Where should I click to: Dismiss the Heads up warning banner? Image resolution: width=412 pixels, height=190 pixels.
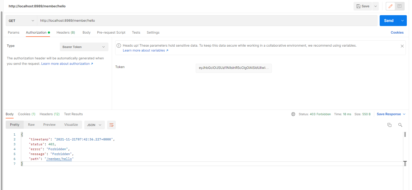coord(402,46)
